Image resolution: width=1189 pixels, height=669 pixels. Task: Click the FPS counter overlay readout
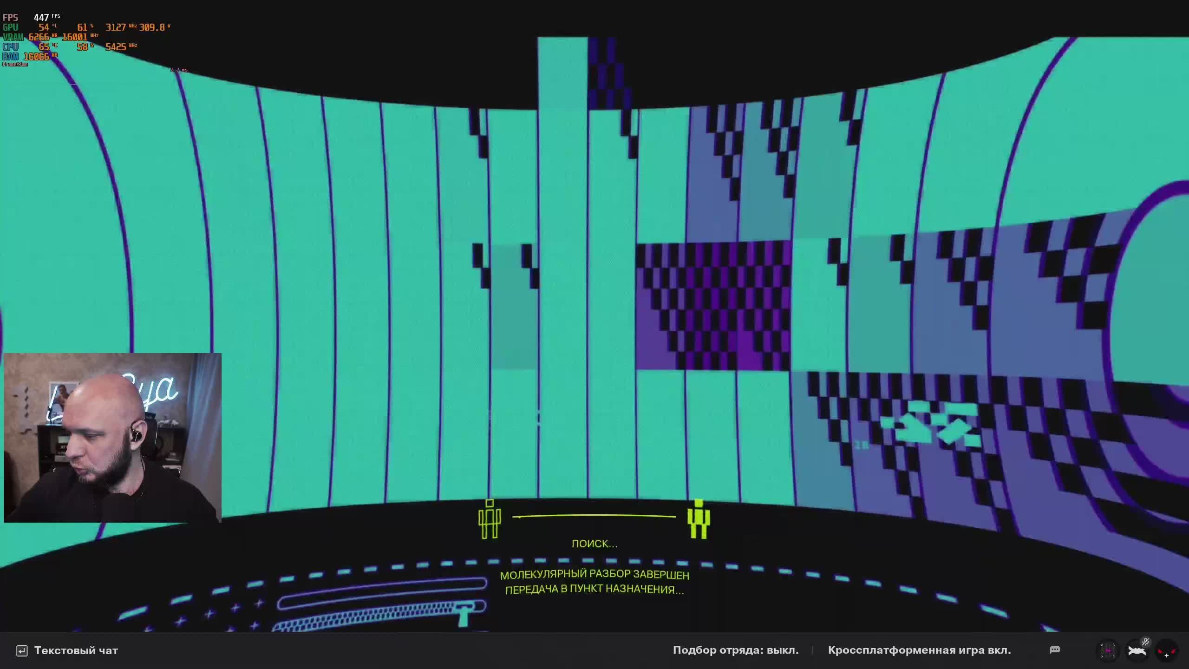(x=41, y=18)
